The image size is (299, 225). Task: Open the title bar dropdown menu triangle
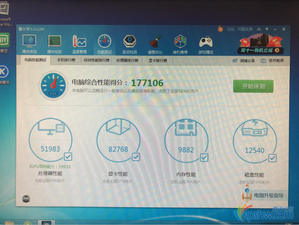point(267,29)
